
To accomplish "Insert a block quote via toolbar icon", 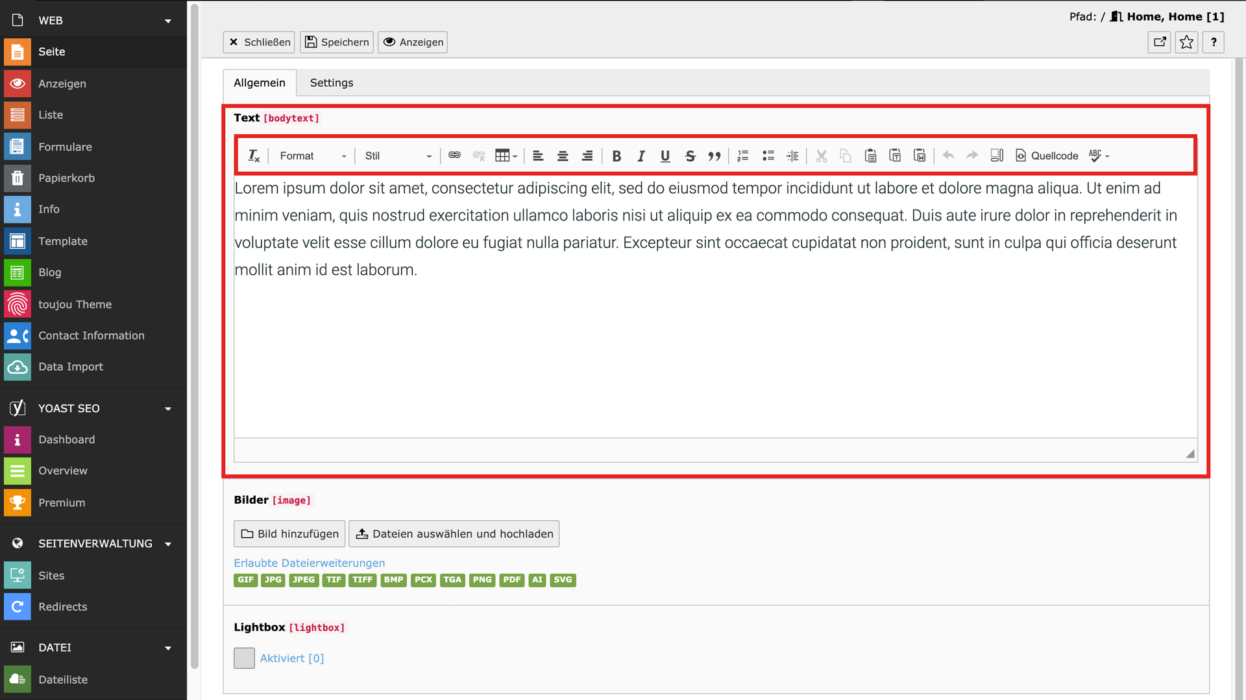I will click(x=715, y=156).
